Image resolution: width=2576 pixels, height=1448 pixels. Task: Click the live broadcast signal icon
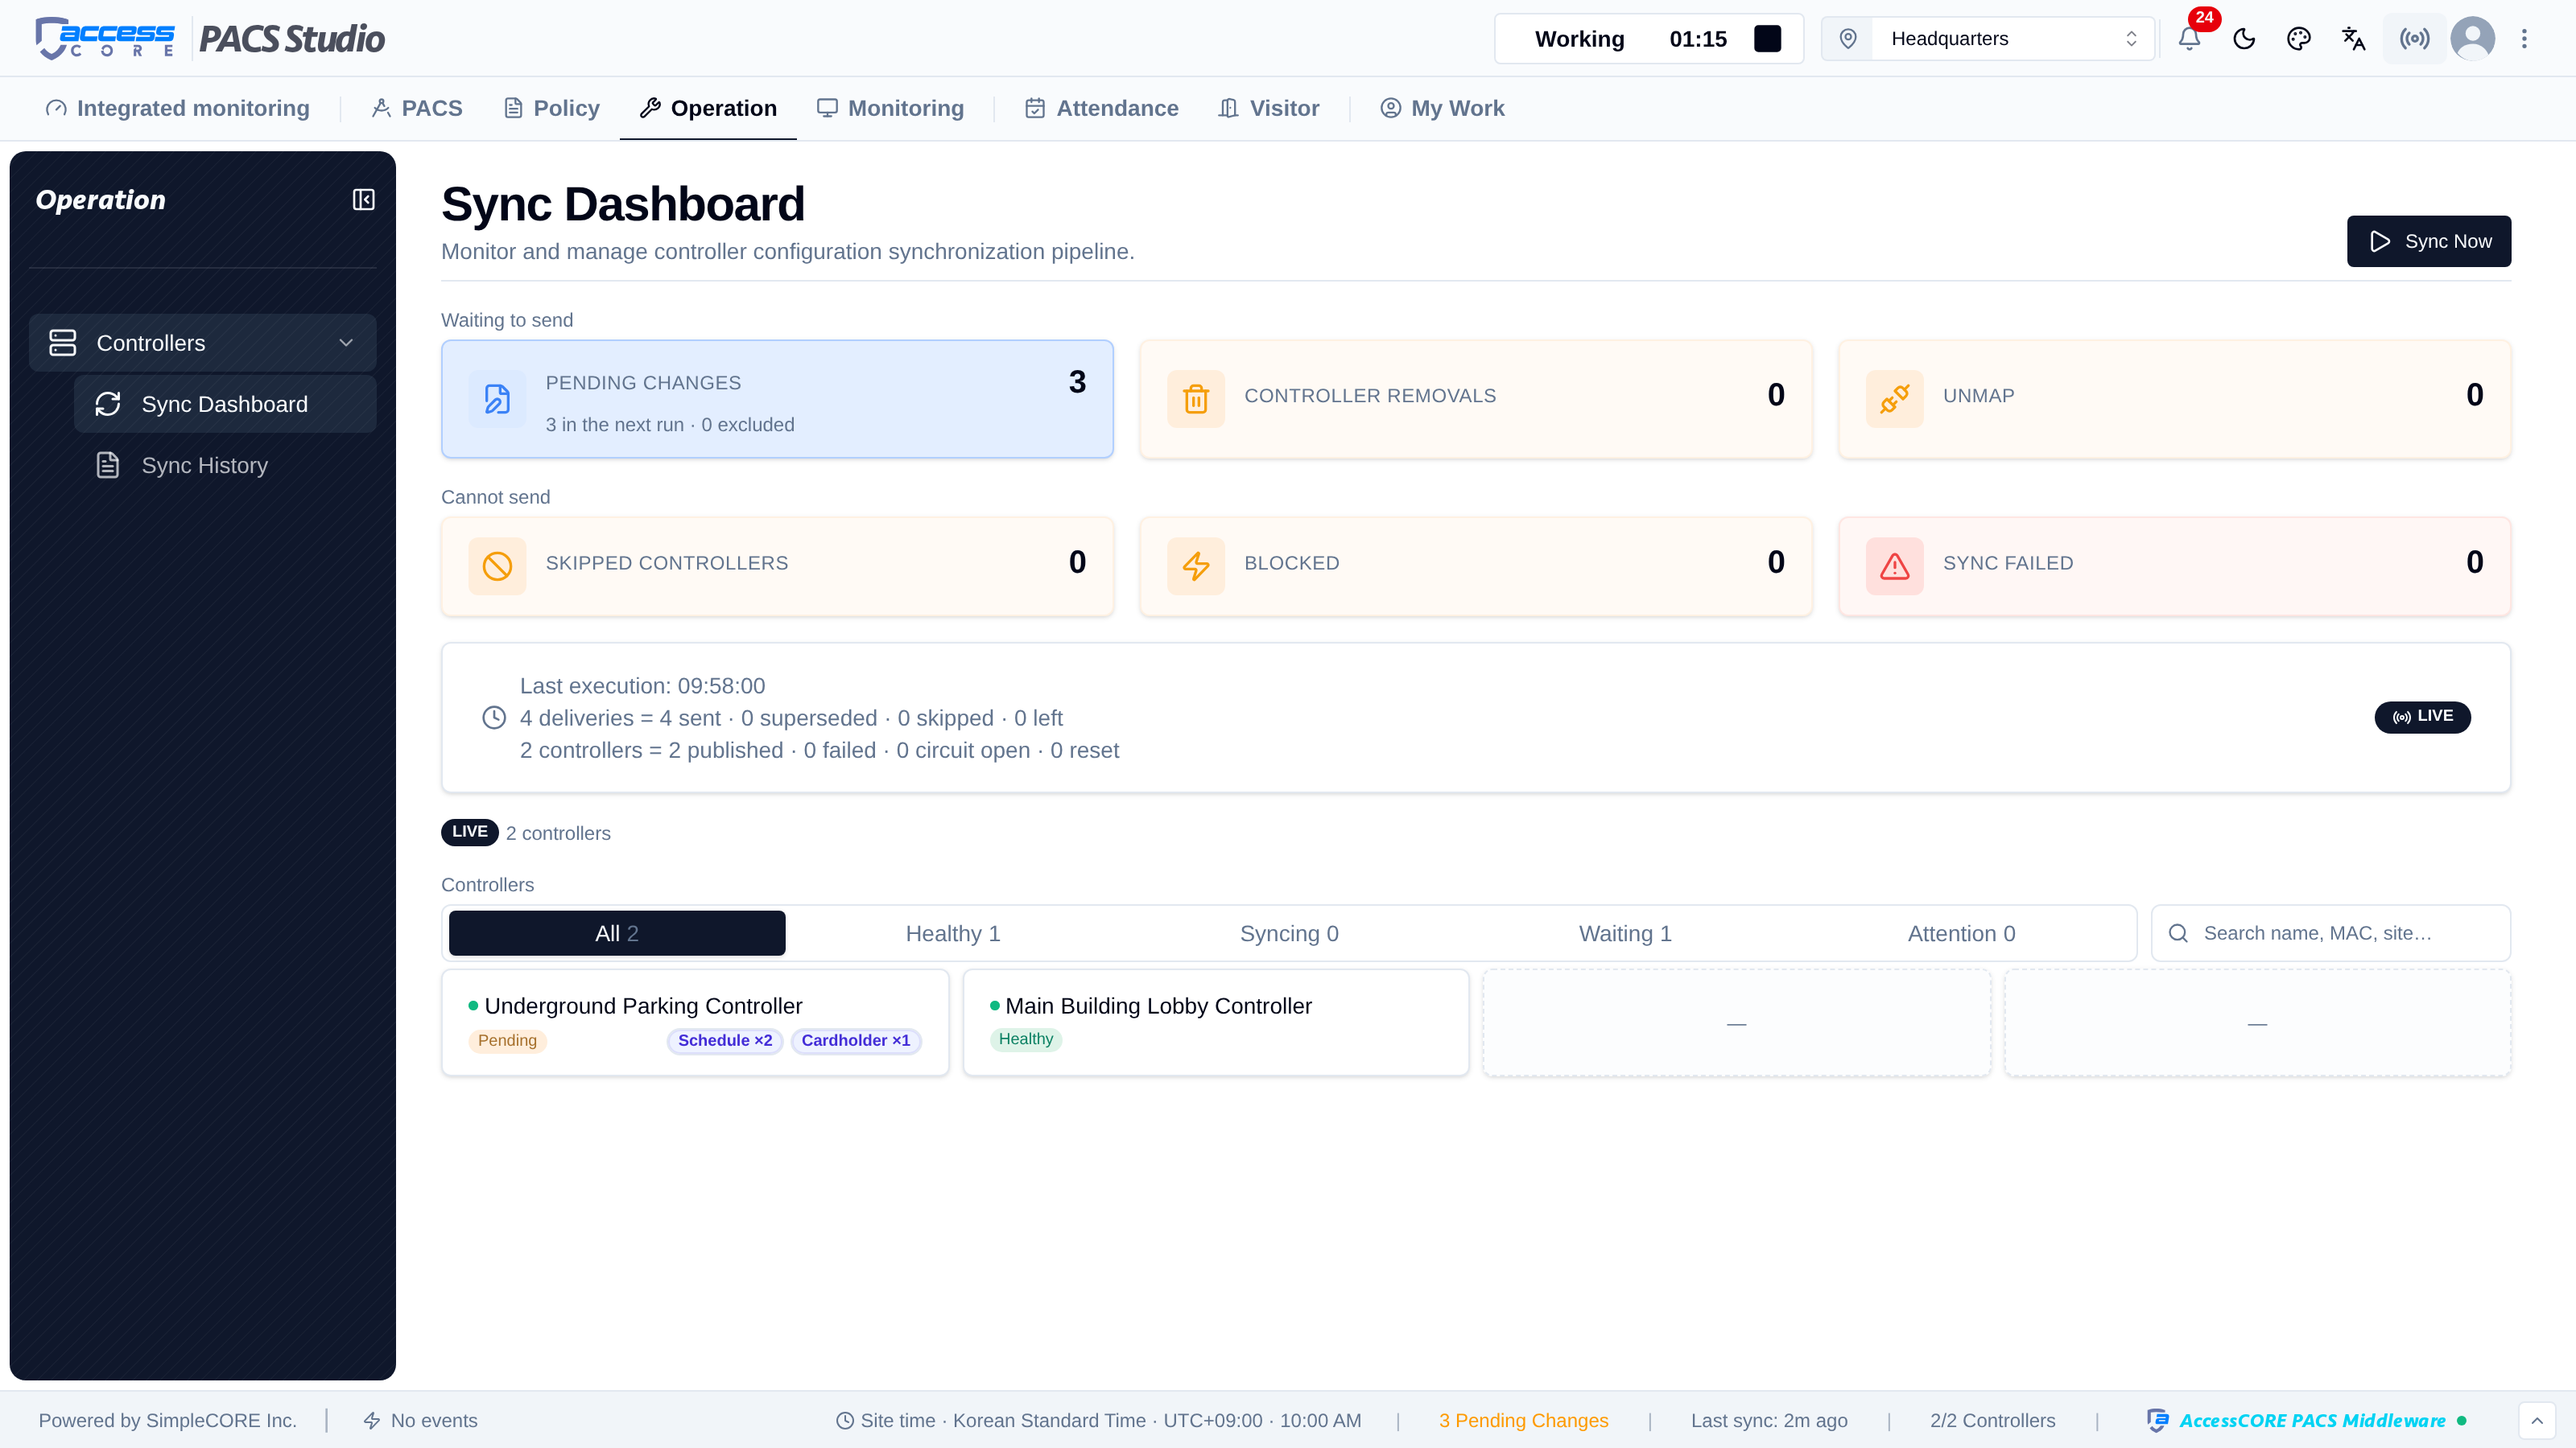[x=2414, y=39]
